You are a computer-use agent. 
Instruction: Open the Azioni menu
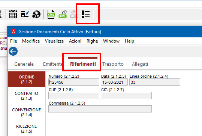coord(75,41)
